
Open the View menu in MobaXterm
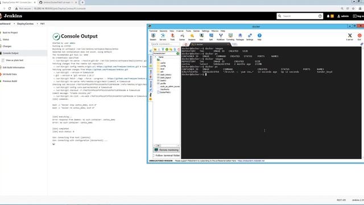172,31
